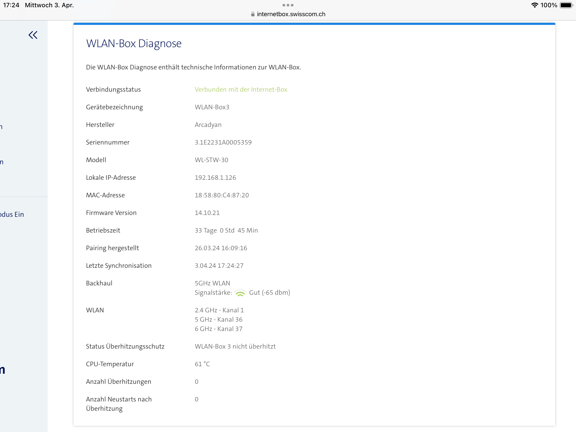Click the model value WL-STW-30

coord(211,160)
